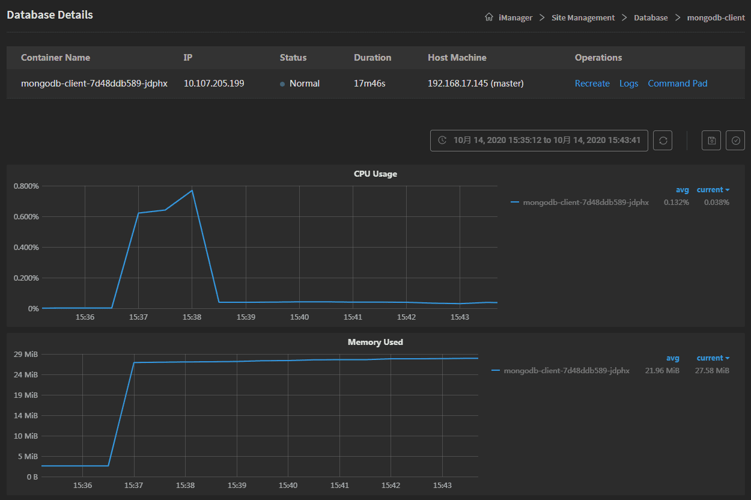Click the CPU Usage chart title
751x500 pixels.
[375, 174]
